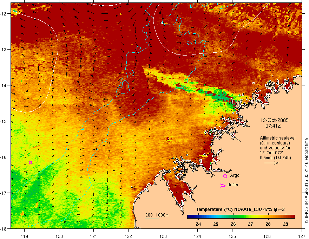The width and height of the screenshot is (309, 239).
Task: Click the color bar tick label 29
Action: pos(285,224)
